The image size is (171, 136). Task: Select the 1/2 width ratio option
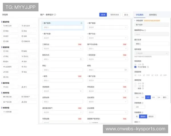[x=148, y=97]
